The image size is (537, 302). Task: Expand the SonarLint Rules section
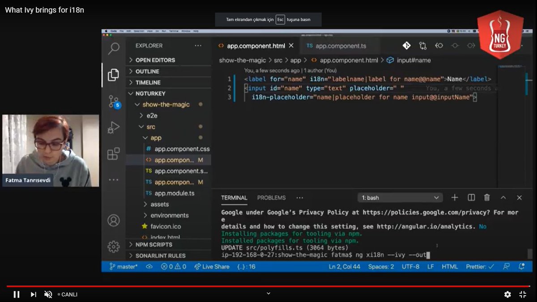168,256
